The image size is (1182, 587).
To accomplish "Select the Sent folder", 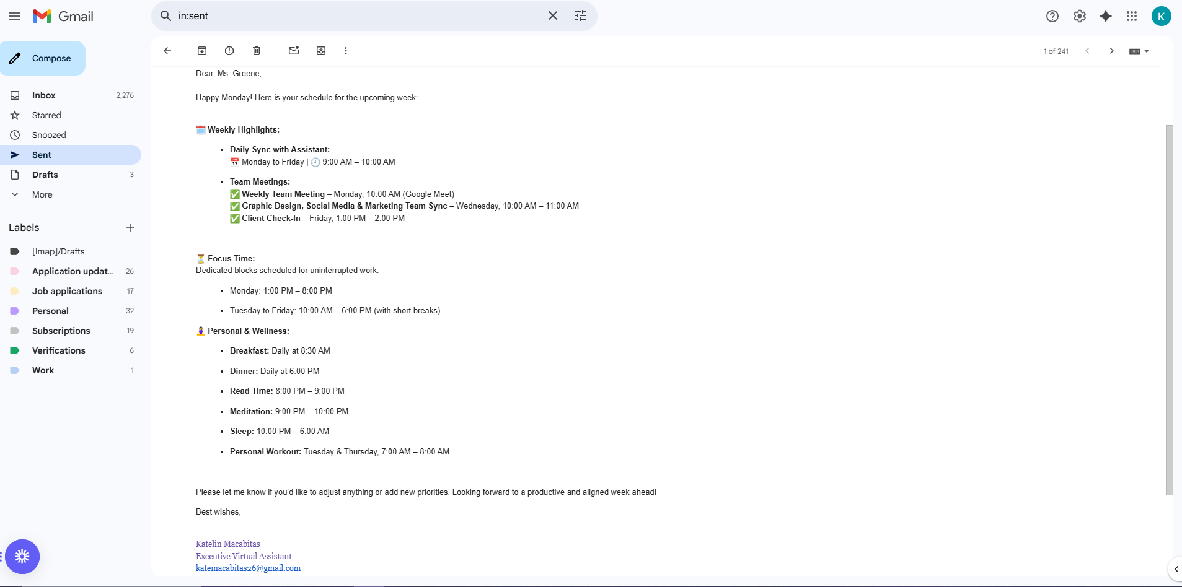I will pos(71,155).
